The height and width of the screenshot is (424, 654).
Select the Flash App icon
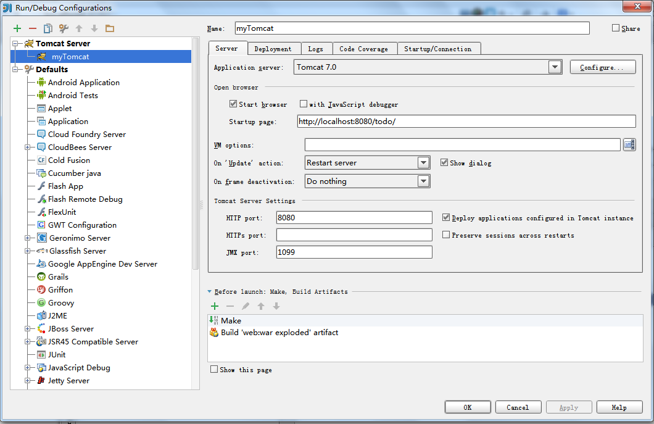[41, 186]
